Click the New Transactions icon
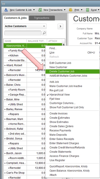The width and height of the screenshot is (100, 179). [x=40, y=10]
